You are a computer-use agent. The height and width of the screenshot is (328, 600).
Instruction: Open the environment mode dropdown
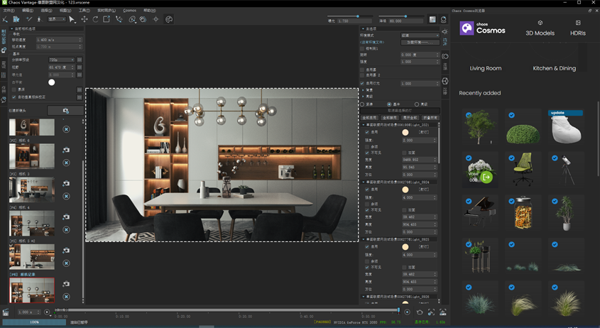coord(420,35)
